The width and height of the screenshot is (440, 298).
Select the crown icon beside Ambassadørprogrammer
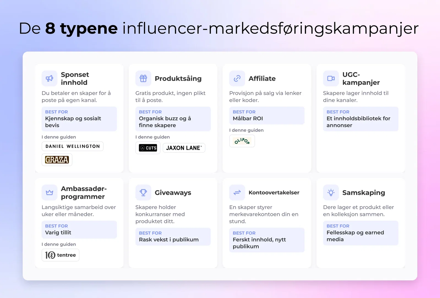(x=50, y=193)
